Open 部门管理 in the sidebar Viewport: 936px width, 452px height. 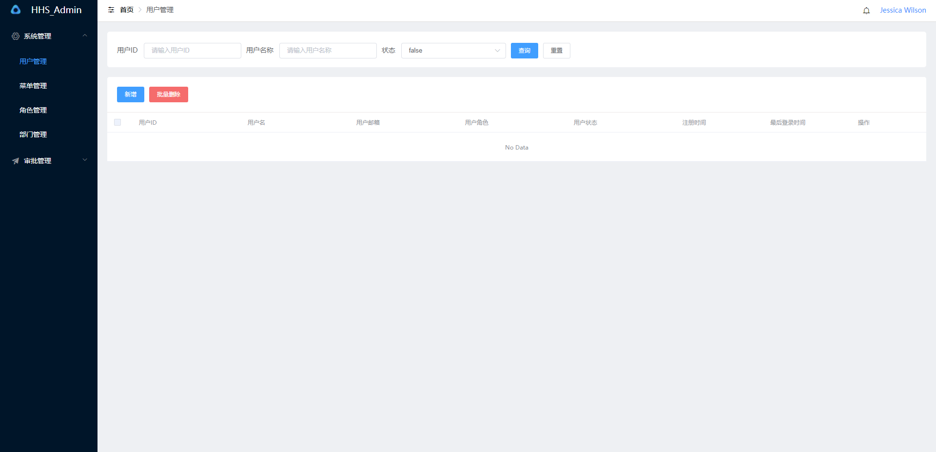pos(33,134)
